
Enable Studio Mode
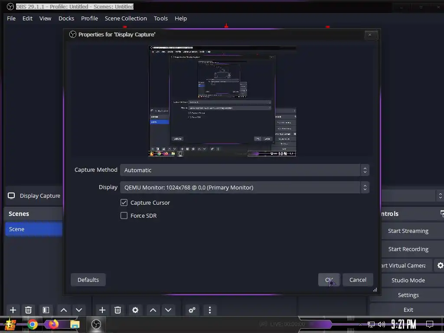coord(408,280)
